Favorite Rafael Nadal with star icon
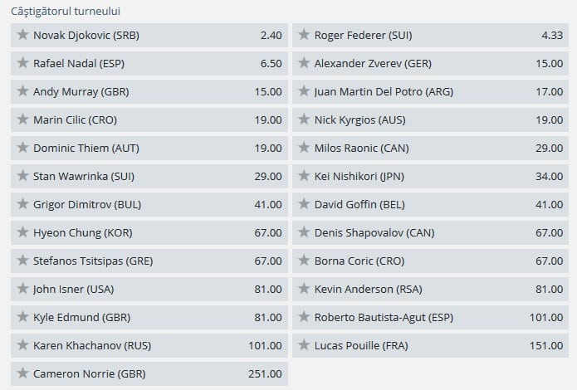577x390 pixels. click(23, 63)
